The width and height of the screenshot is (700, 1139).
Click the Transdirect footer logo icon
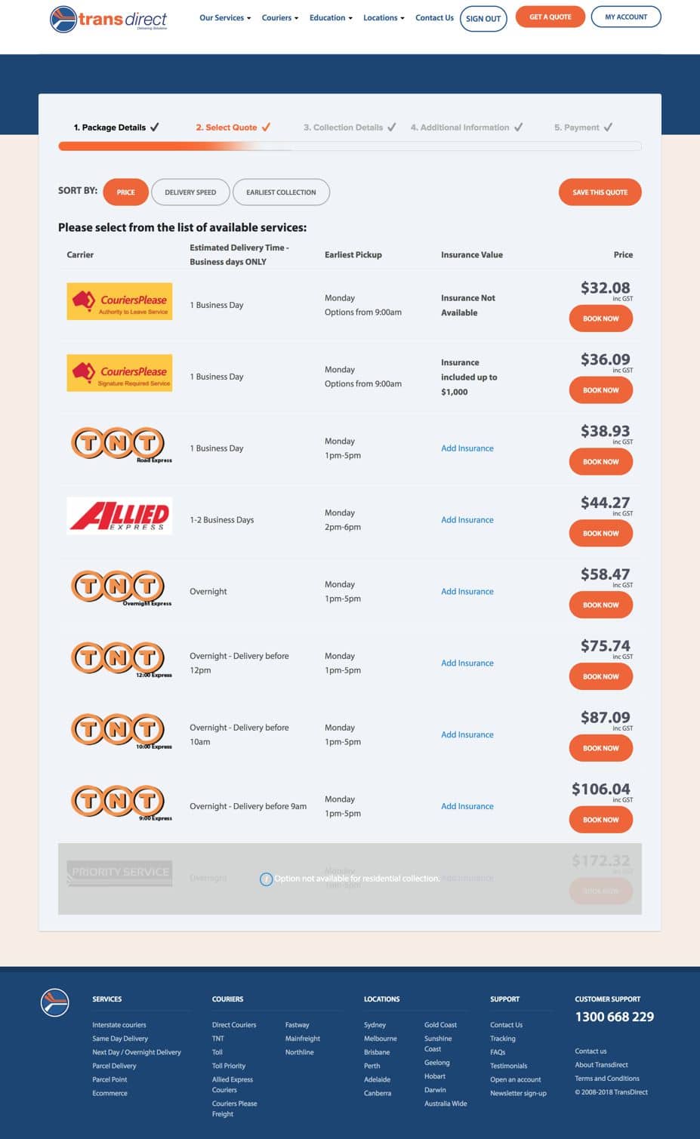(55, 1002)
